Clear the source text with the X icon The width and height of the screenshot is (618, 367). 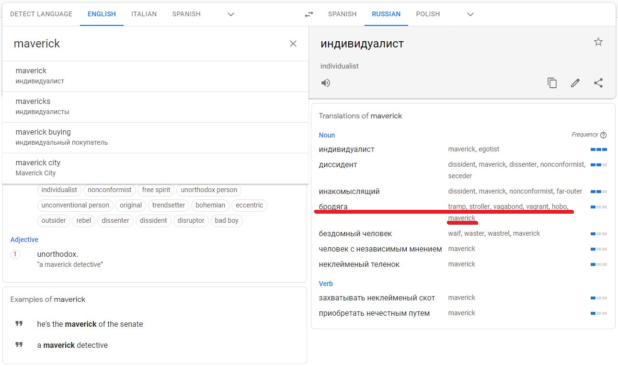point(293,44)
